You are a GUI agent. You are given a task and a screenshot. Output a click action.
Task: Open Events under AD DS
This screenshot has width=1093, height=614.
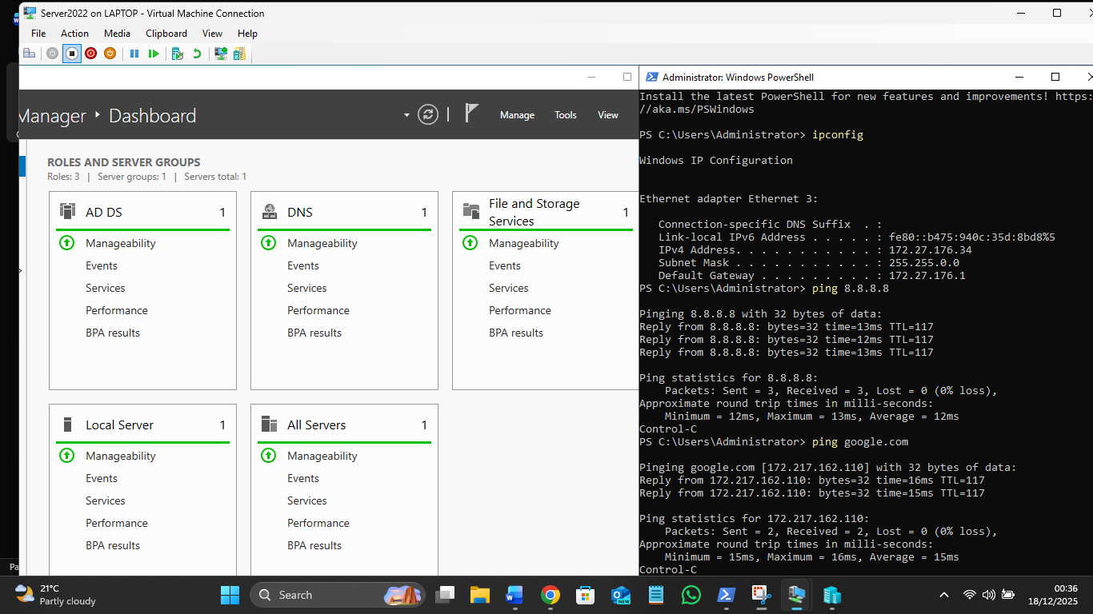click(102, 265)
